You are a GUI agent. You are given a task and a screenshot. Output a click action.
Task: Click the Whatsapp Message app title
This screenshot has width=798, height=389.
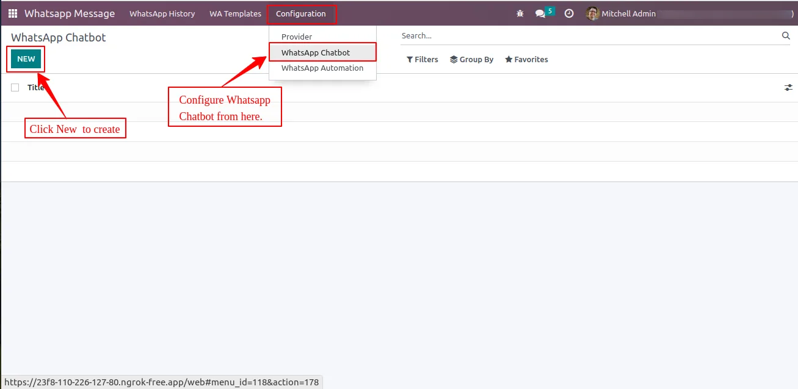coord(70,13)
